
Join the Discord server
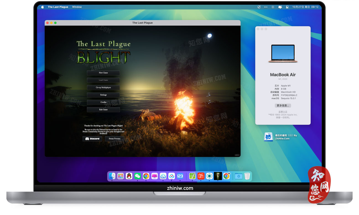(92, 139)
